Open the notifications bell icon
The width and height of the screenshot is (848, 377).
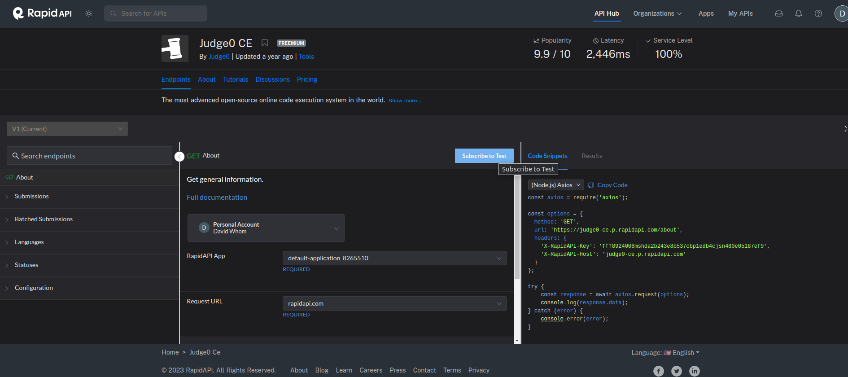click(799, 13)
